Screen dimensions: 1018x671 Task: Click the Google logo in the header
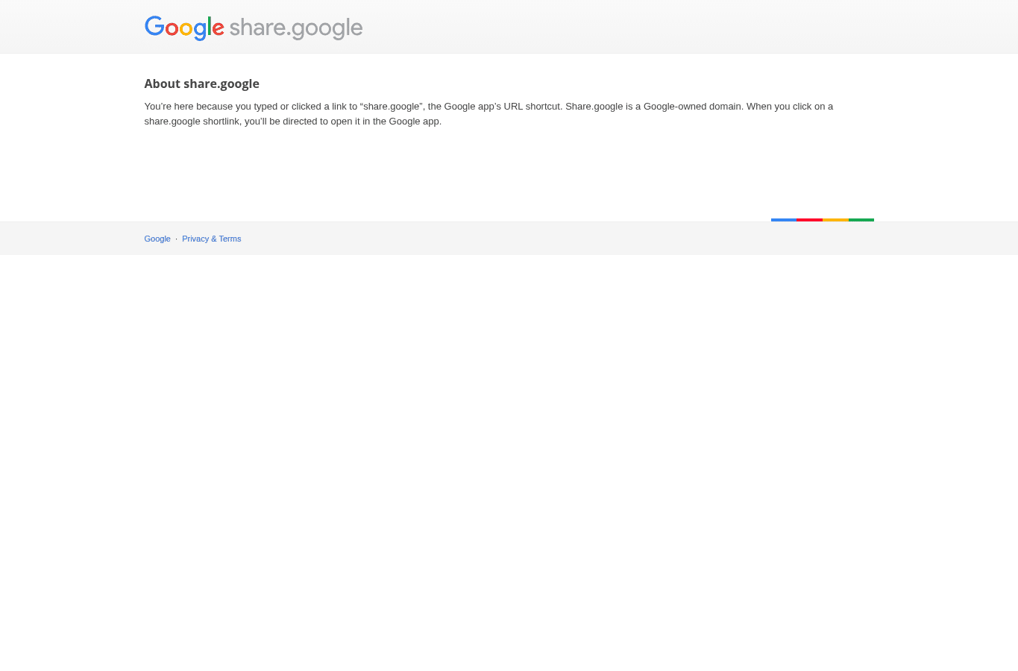click(184, 28)
